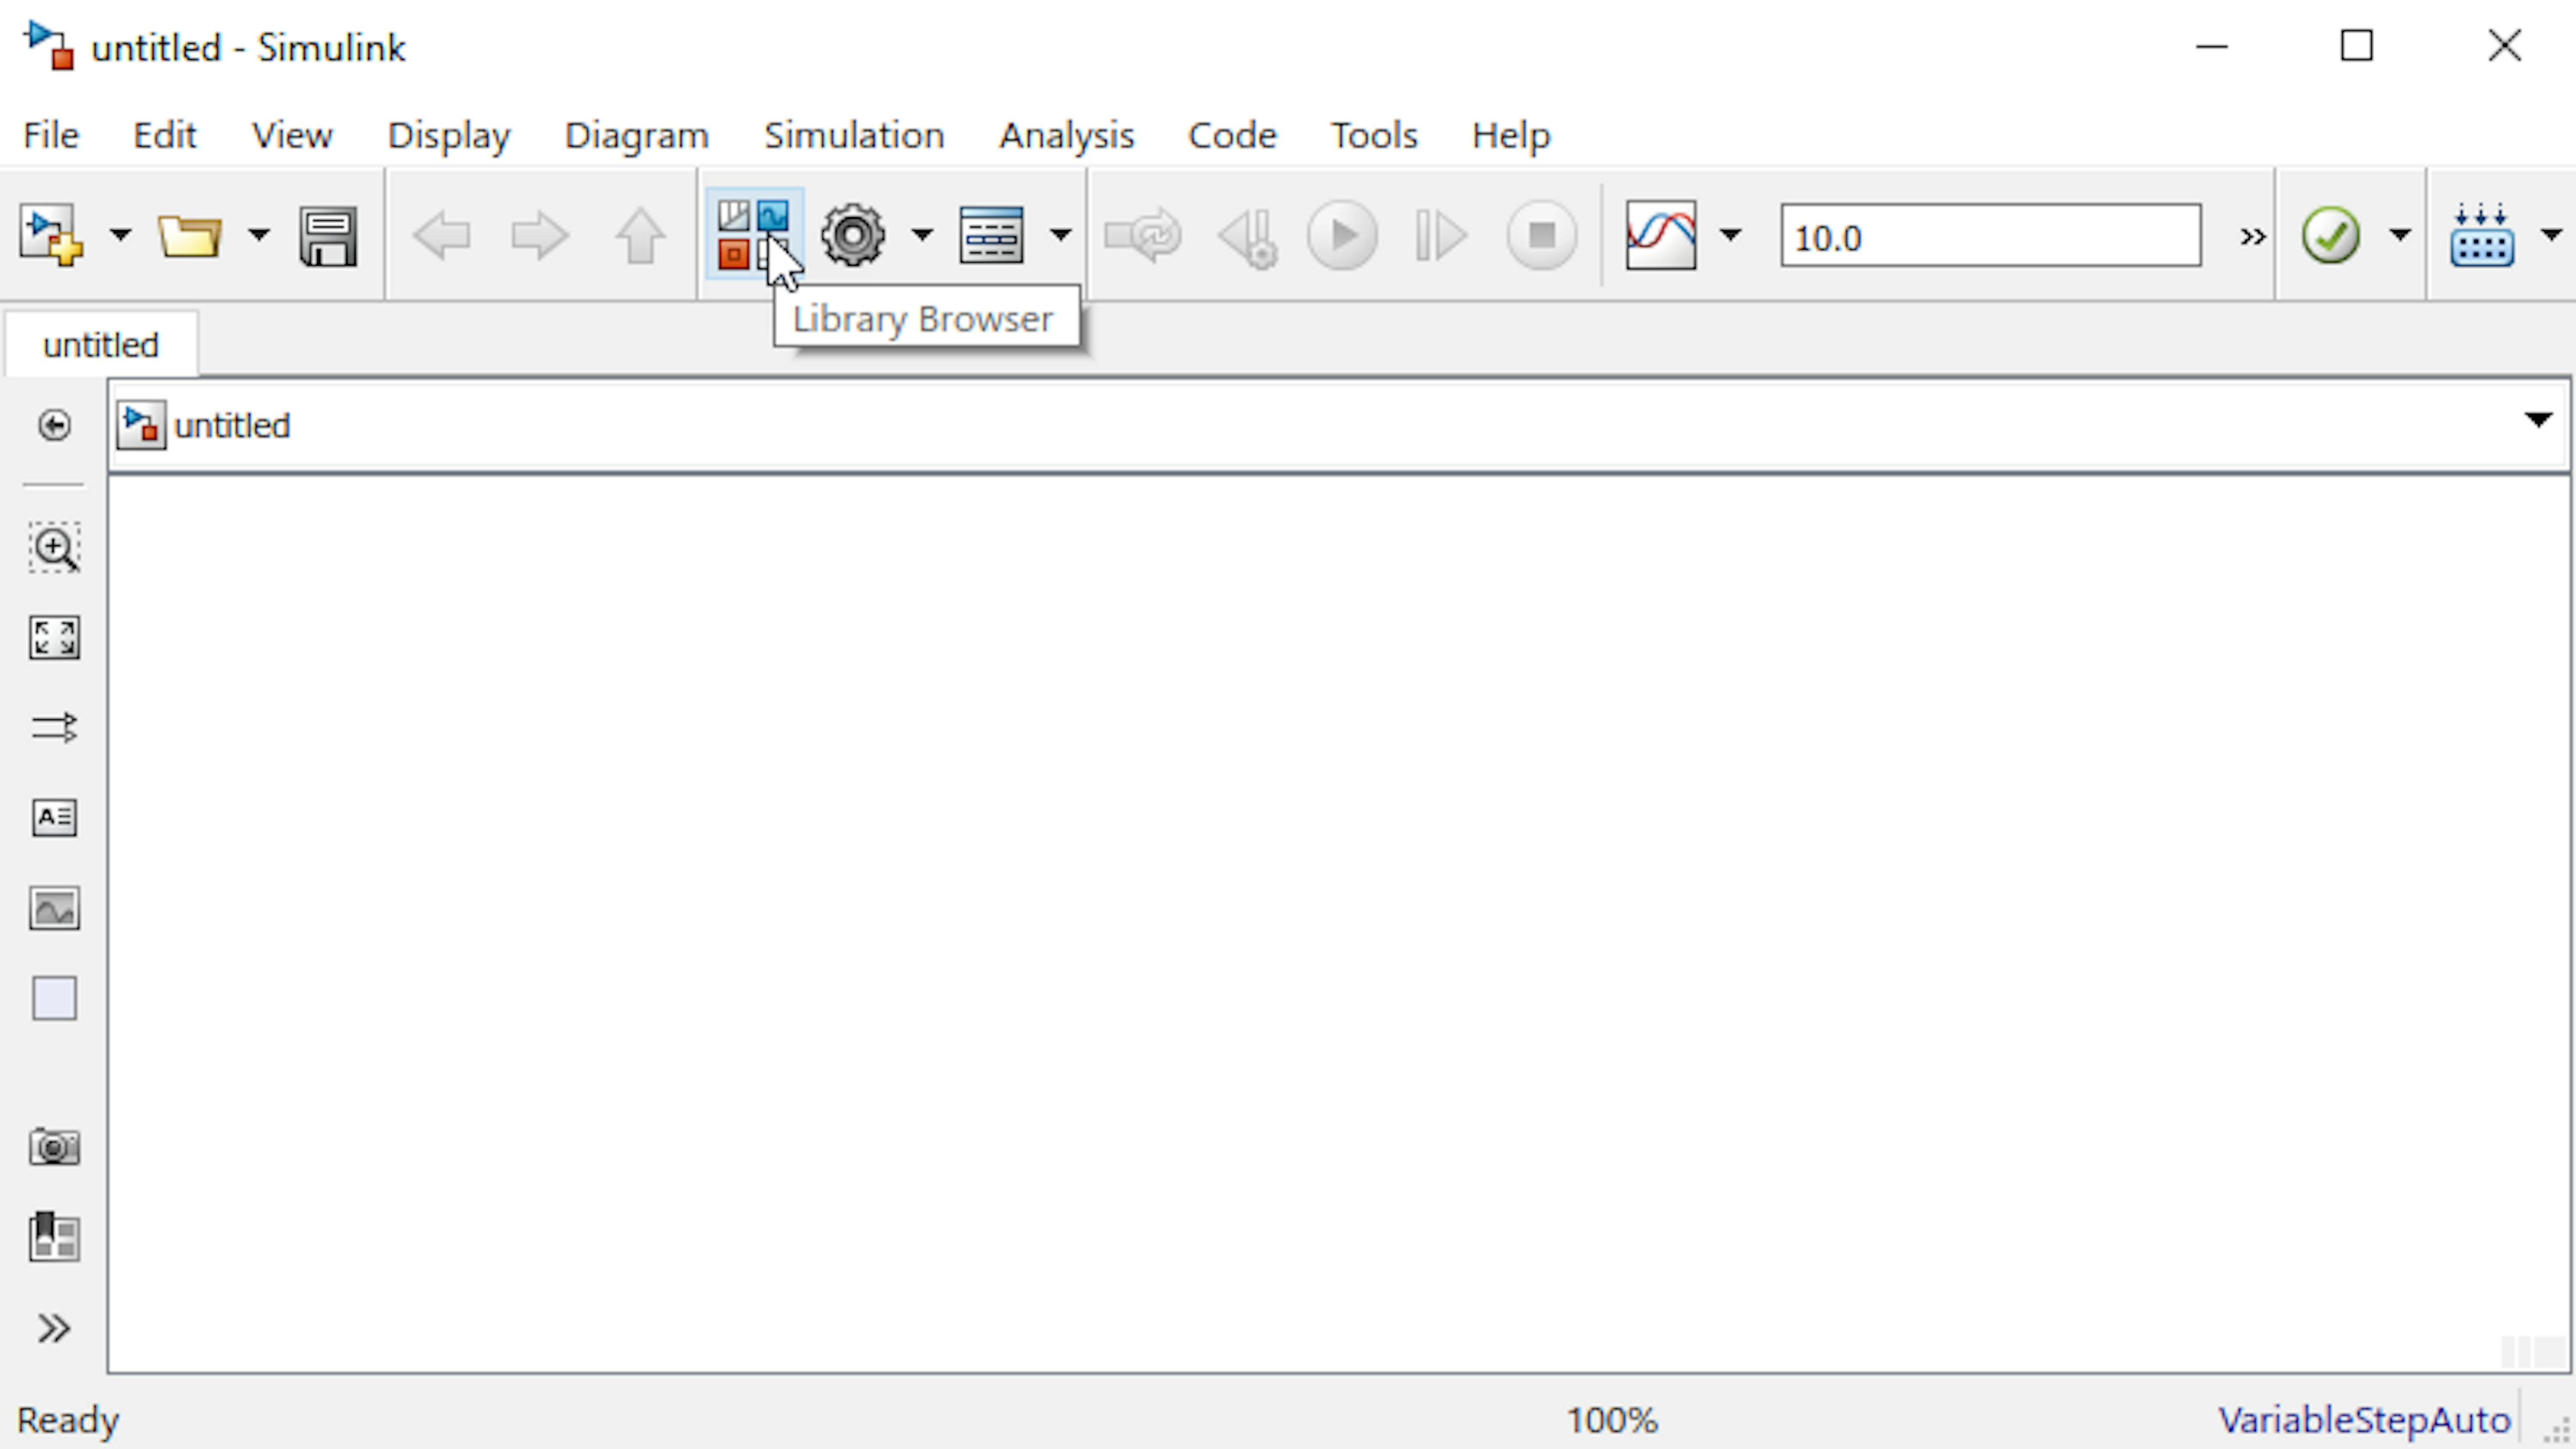2576x1449 pixels.
Task: Expand the breadcrumb path dropdown arrow
Action: pyautogui.click(x=2538, y=420)
